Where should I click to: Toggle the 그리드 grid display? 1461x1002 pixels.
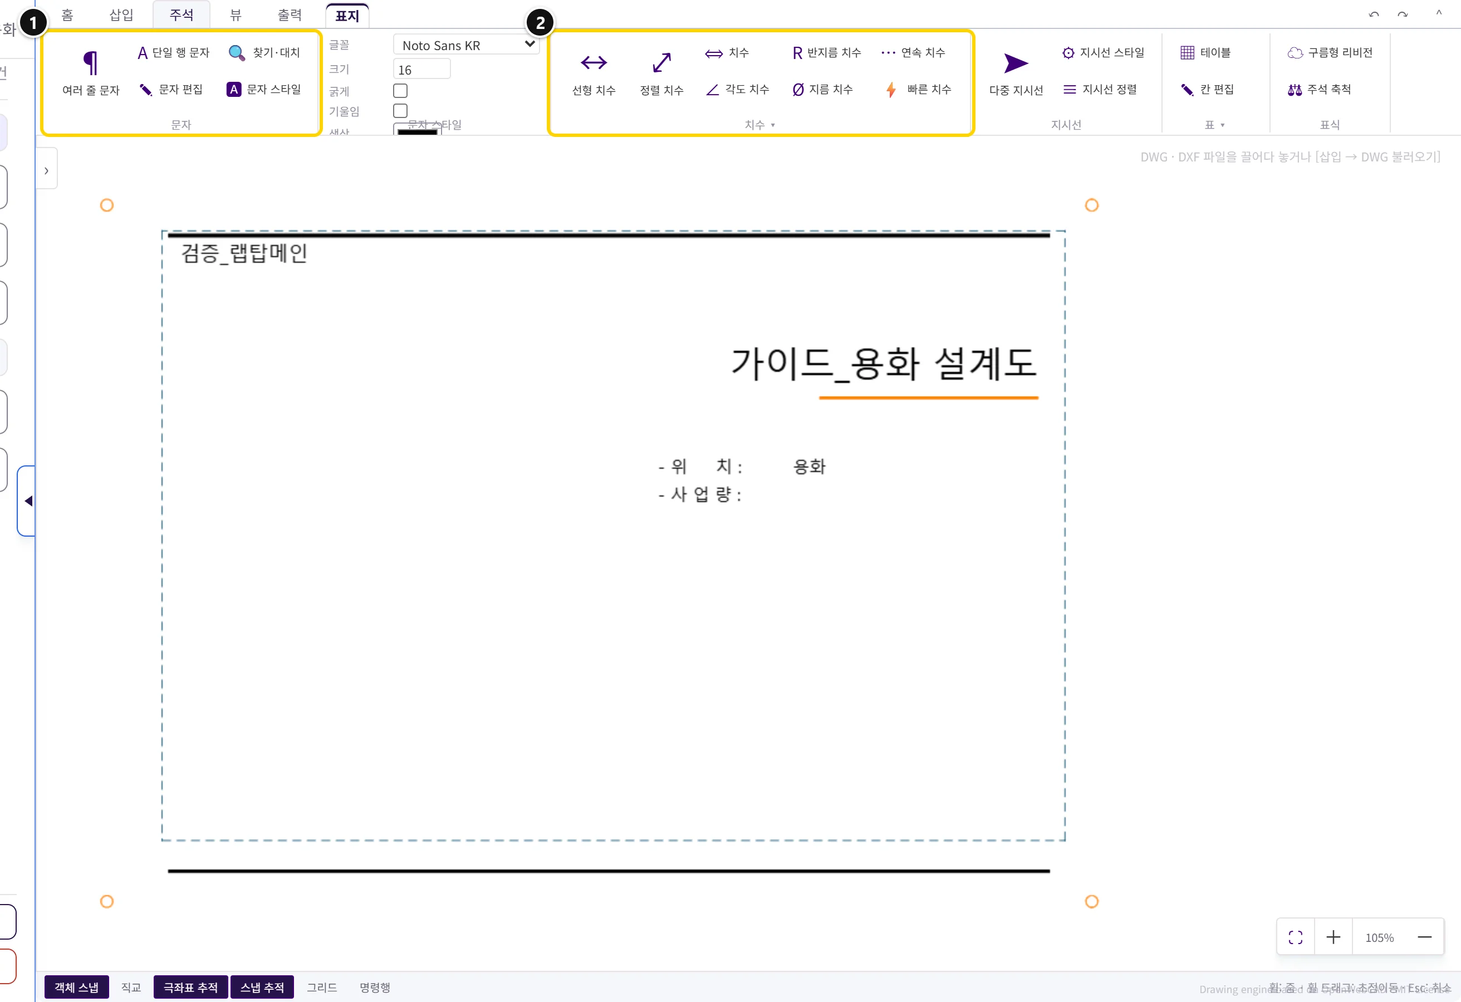point(322,987)
